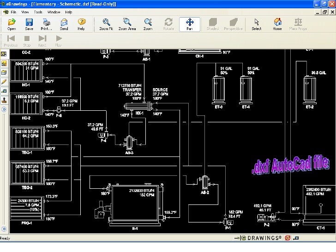Viewport: 336px width, 252px height.
Task: Click the eDrawings icon in the menu bar
Action: pos(6,12)
